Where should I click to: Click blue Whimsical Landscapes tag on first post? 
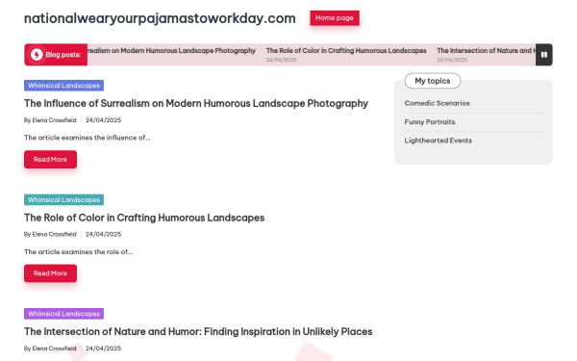coord(64,86)
